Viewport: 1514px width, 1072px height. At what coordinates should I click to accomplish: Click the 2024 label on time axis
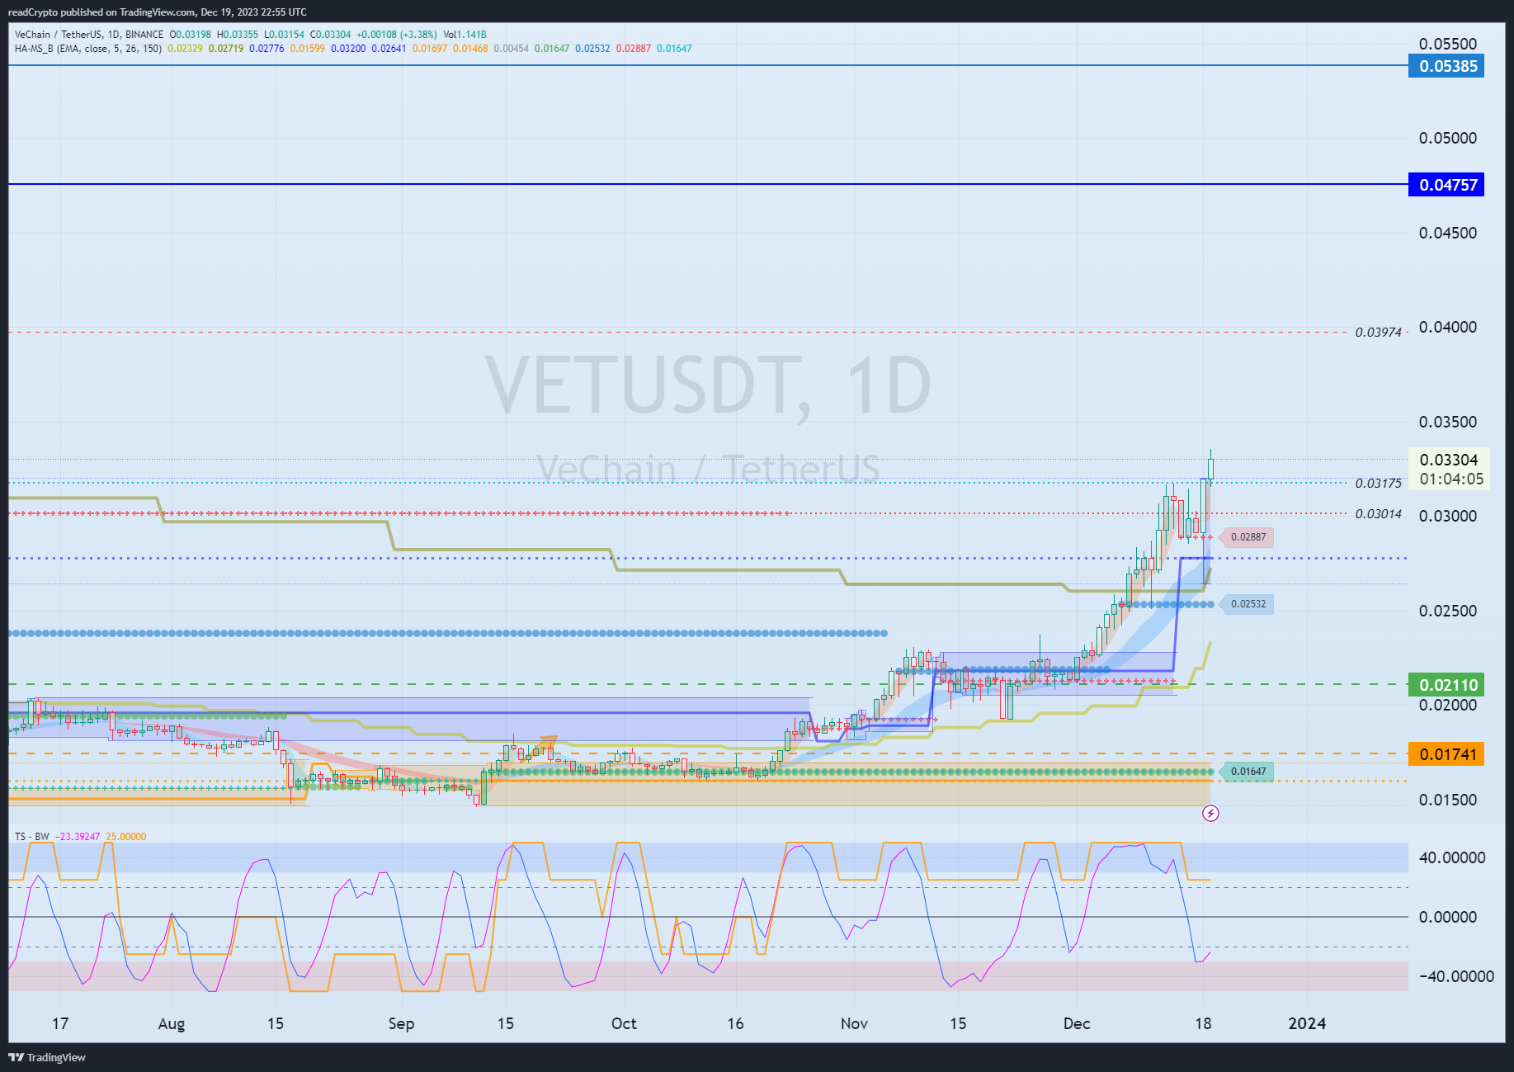coord(1307,1023)
